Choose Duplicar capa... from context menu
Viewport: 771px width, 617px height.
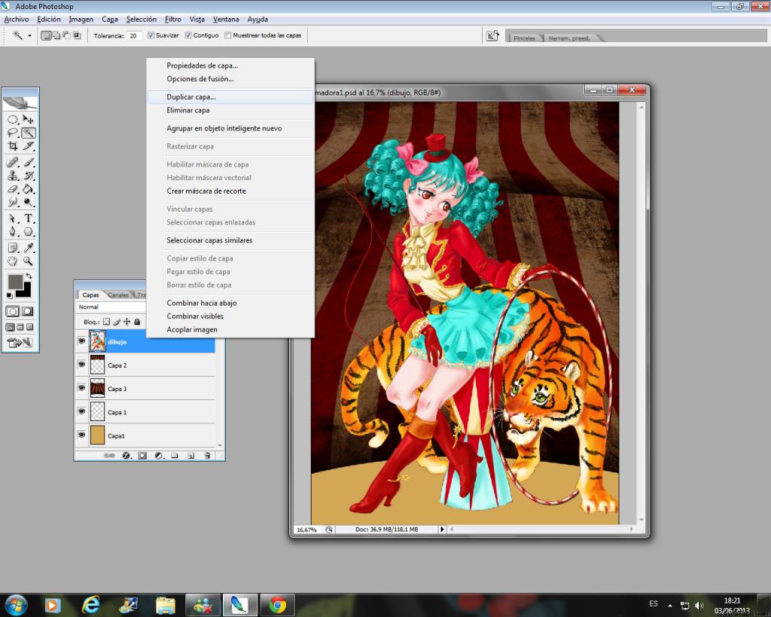(230, 97)
